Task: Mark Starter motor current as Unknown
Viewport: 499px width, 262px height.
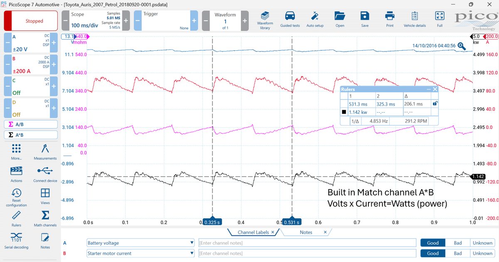Action: 483,253
